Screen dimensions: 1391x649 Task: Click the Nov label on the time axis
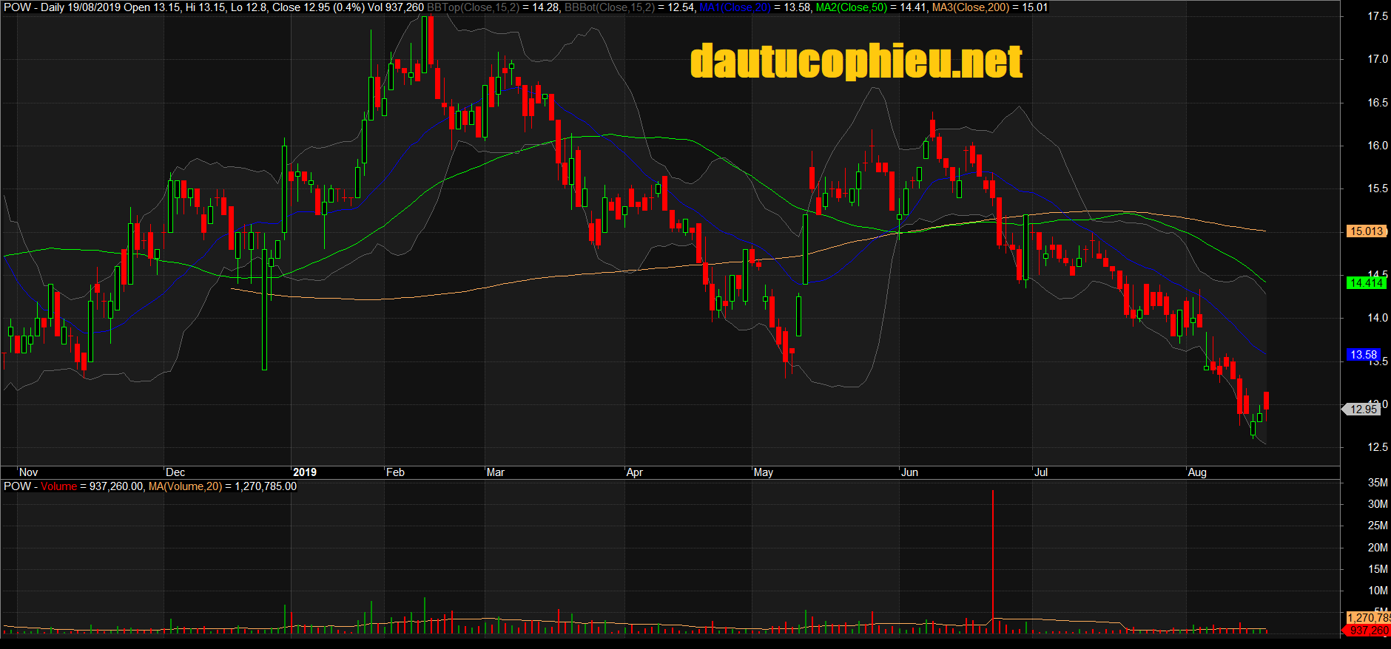click(x=28, y=472)
